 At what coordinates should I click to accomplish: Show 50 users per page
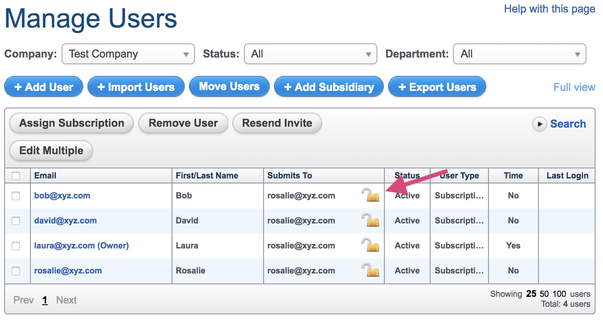(x=545, y=294)
